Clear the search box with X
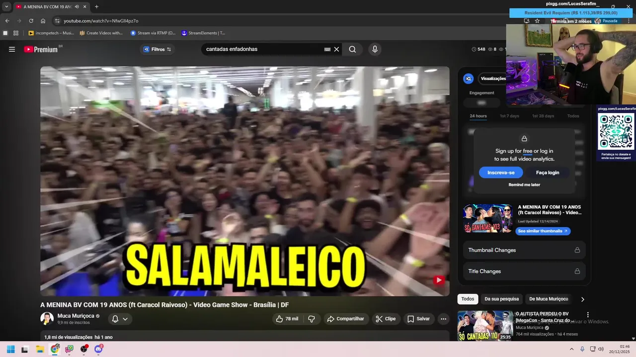Viewport: 636px width, 357px height. pyautogui.click(x=336, y=49)
